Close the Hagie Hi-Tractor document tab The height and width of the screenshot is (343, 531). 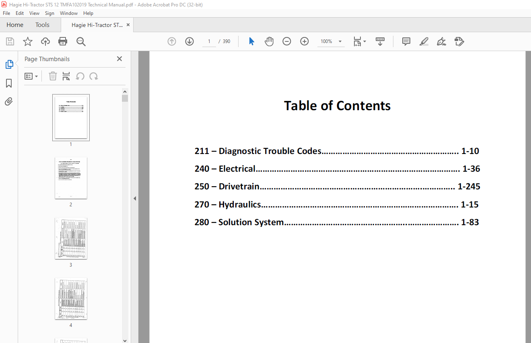pos(128,25)
